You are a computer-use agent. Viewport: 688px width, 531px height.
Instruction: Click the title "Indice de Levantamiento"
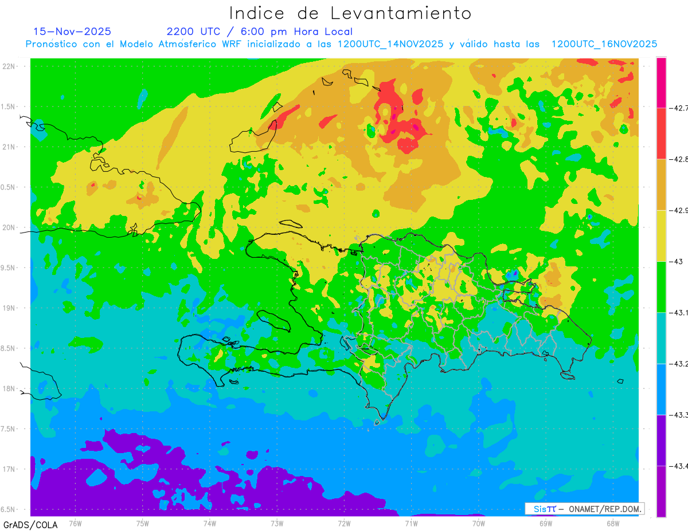350,13
